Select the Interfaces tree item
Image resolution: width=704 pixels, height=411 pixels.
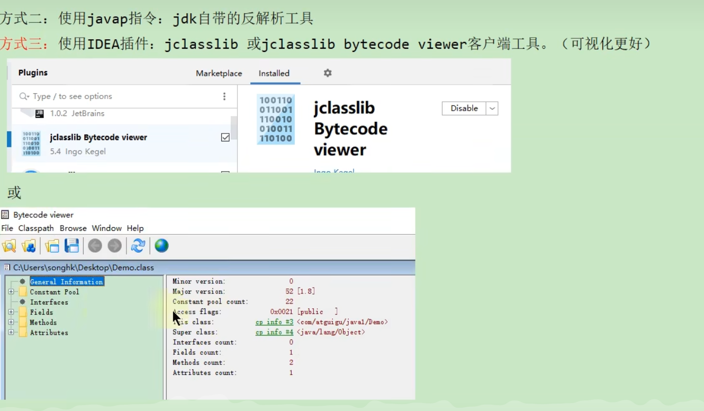point(49,302)
